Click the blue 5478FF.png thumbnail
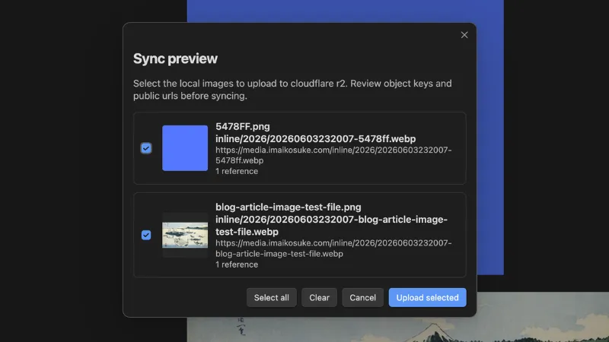Image resolution: width=609 pixels, height=342 pixels. coord(185,148)
